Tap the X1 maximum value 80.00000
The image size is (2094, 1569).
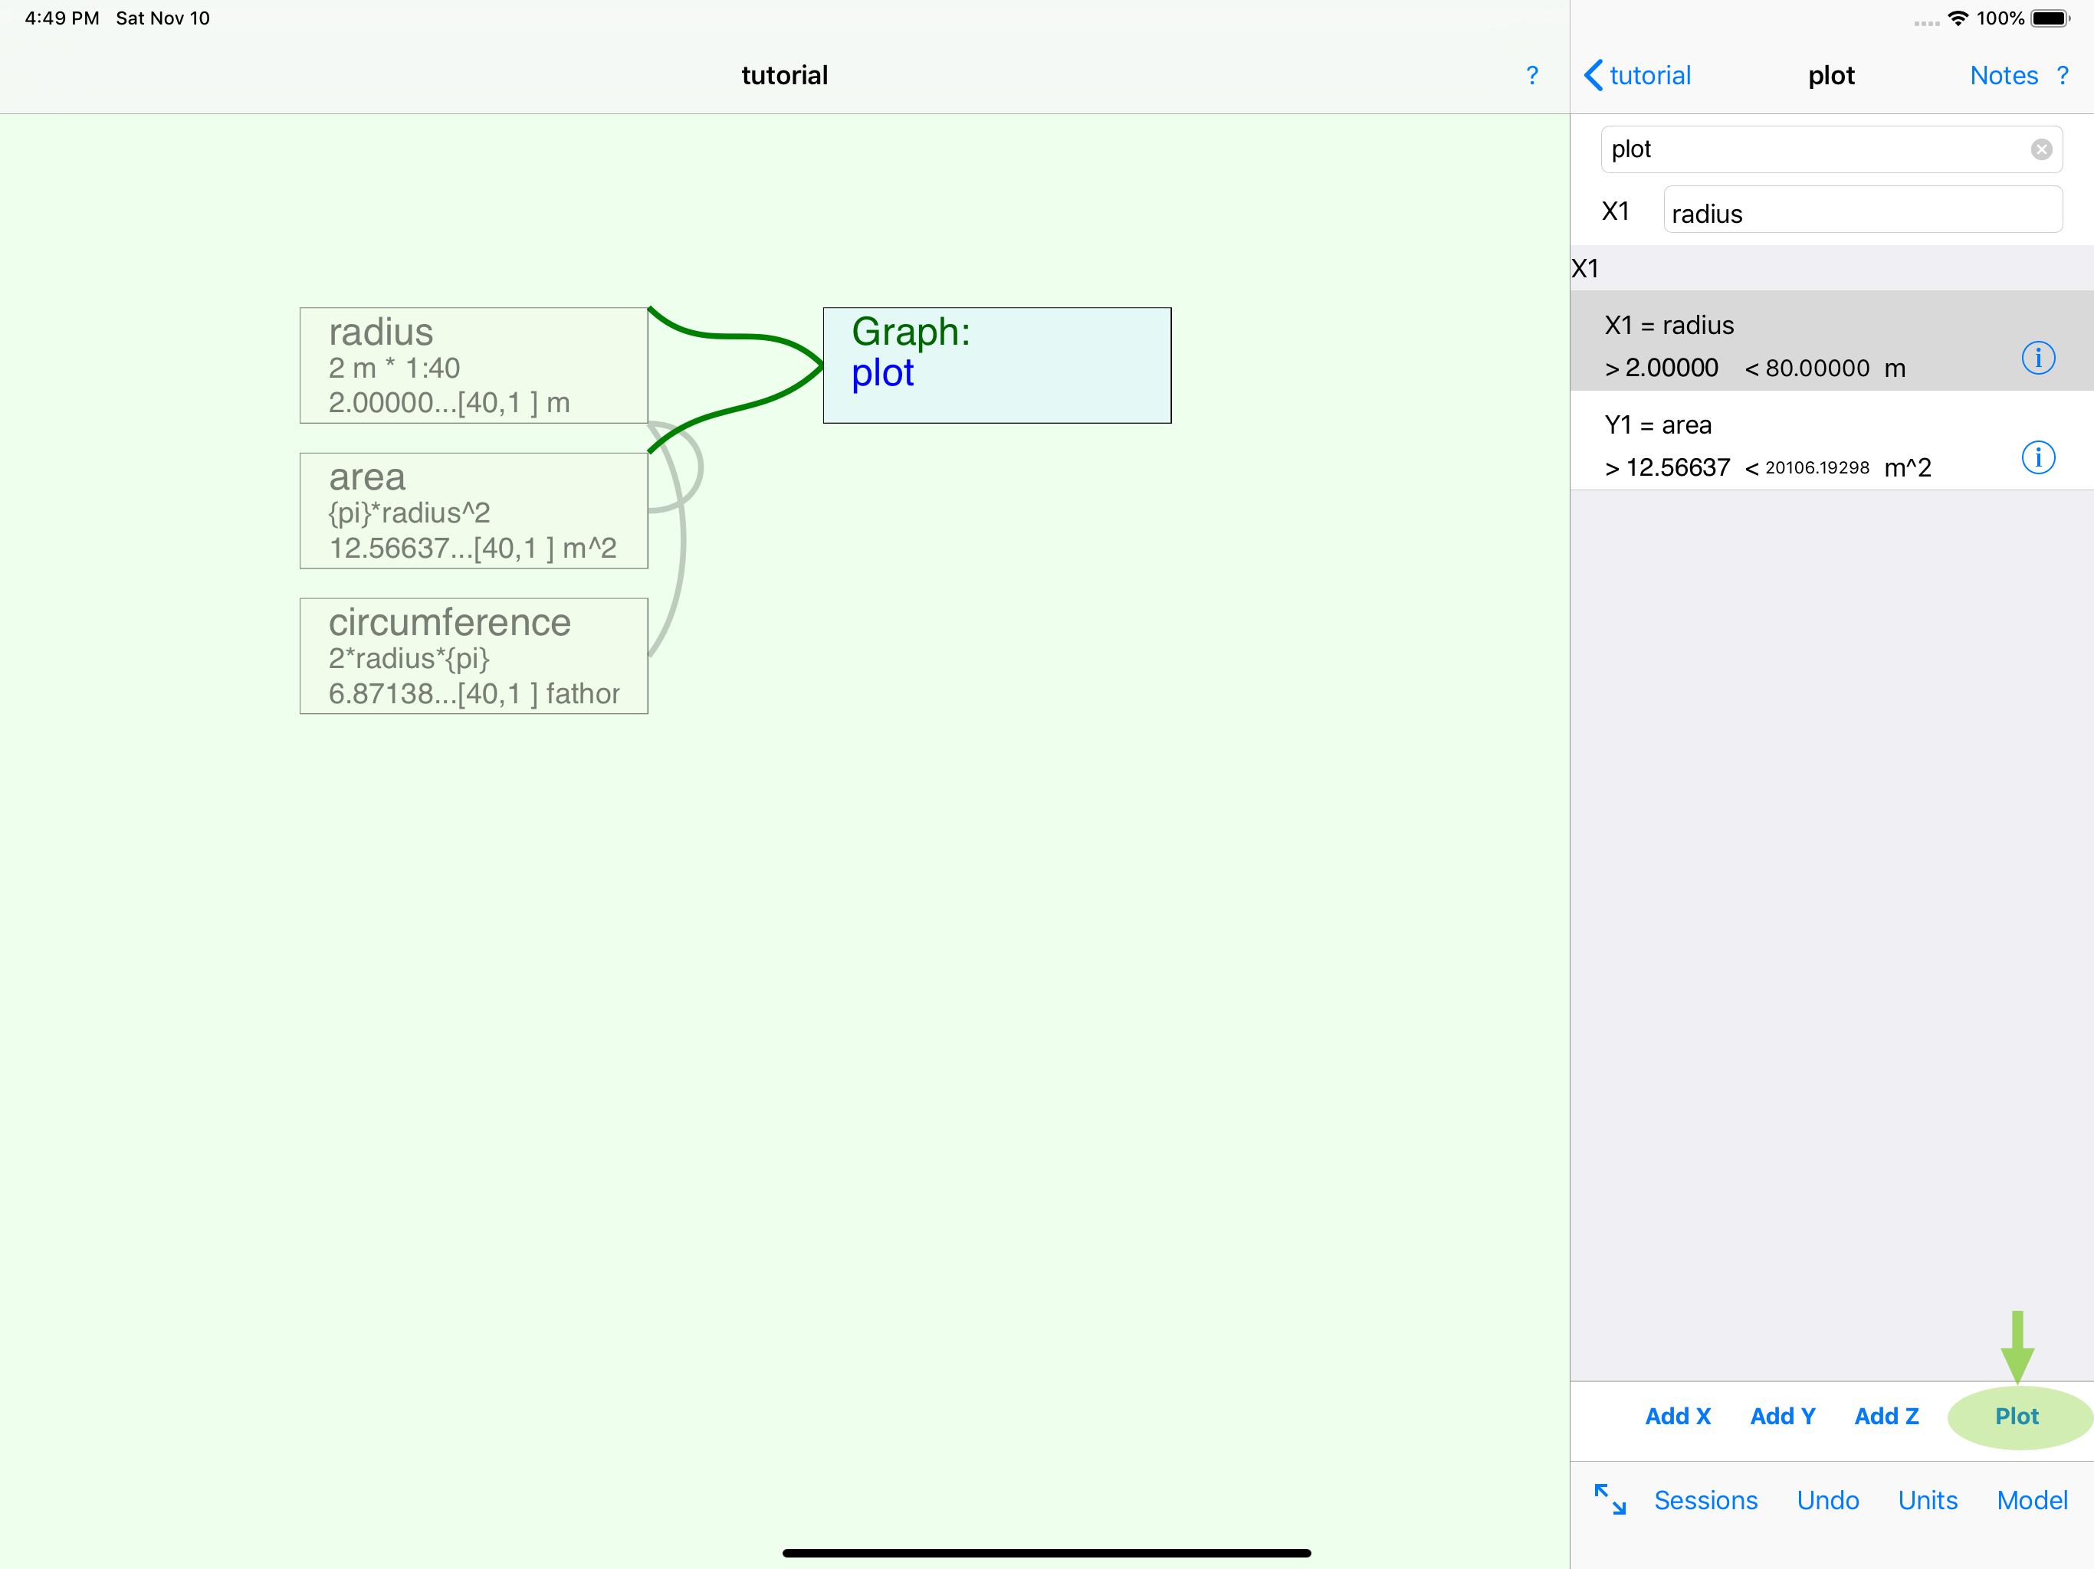coord(1817,369)
